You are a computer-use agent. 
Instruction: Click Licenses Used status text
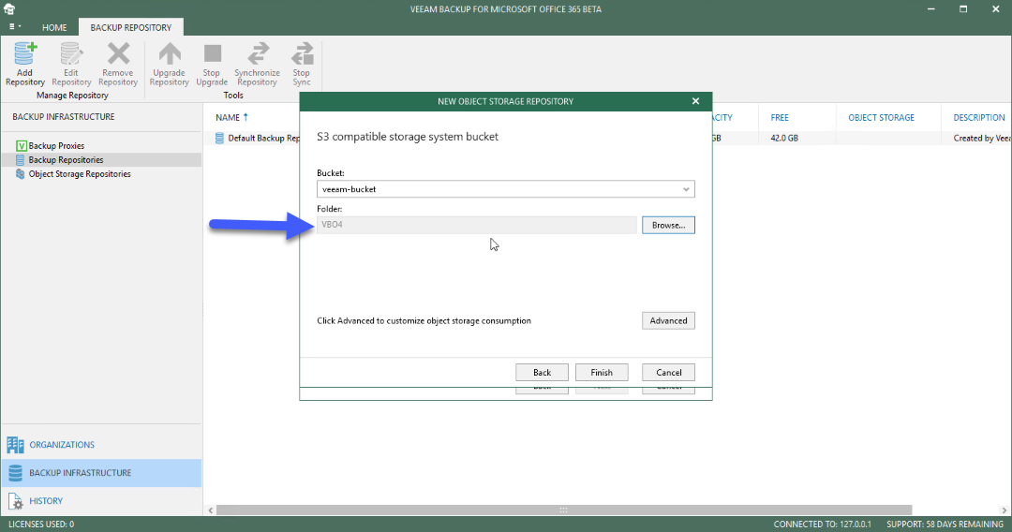pyautogui.click(x=41, y=525)
